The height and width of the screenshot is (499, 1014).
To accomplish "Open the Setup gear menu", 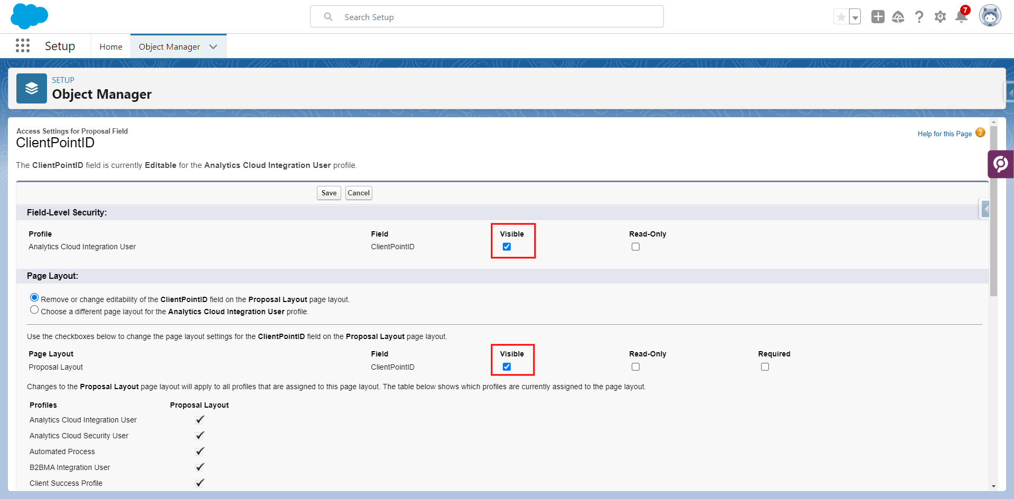I will (x=940, y=17).
